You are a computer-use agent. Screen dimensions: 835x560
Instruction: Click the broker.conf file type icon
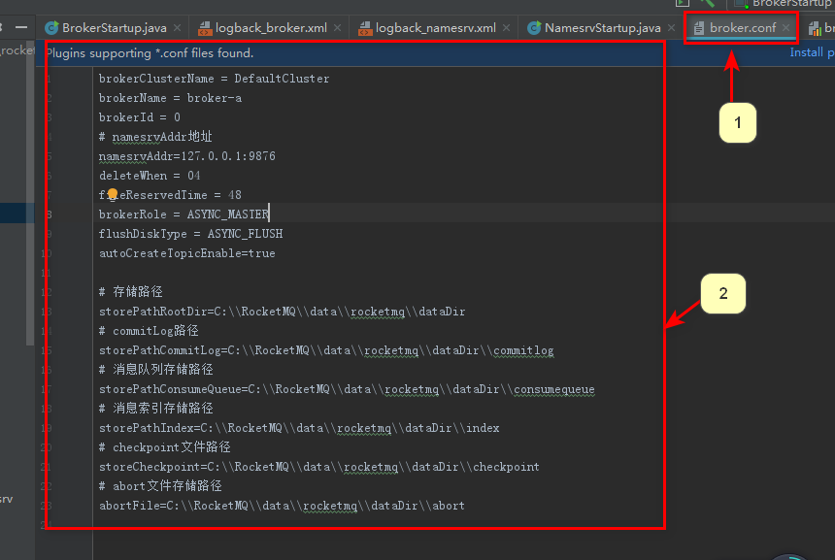pyautogui.click(x=699, y=28)
